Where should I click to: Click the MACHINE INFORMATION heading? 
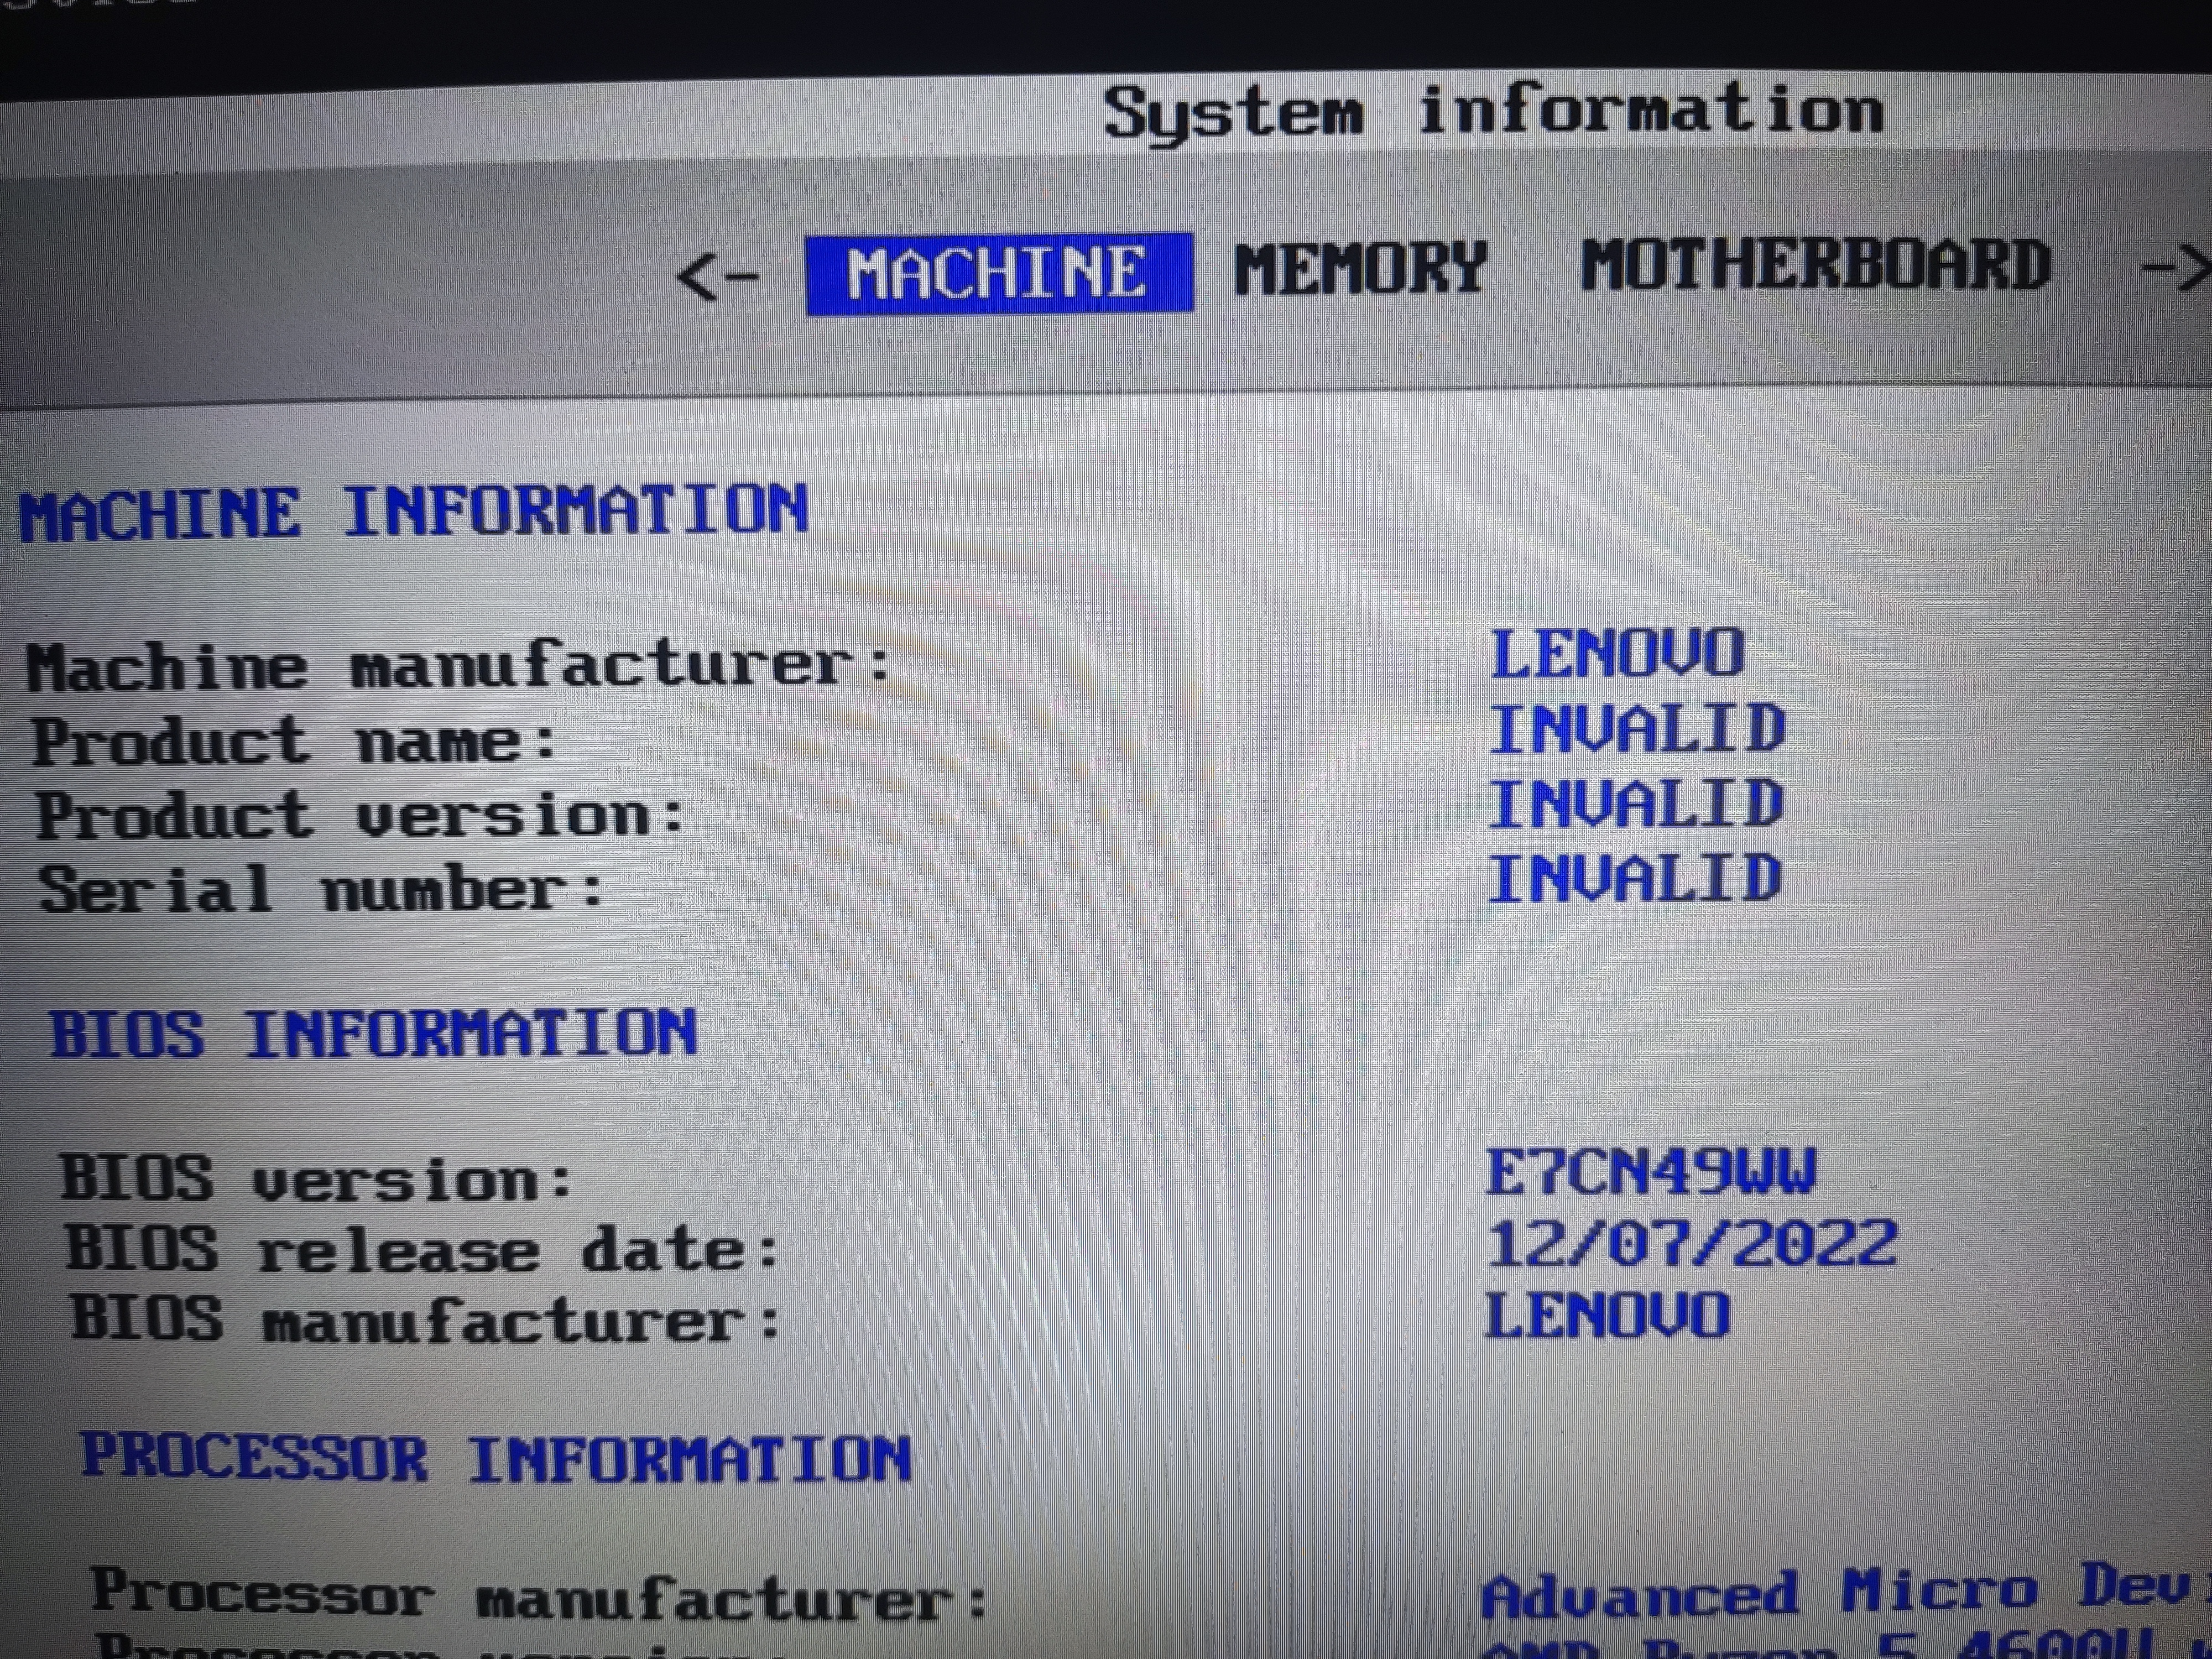click(x=413, y=512)
